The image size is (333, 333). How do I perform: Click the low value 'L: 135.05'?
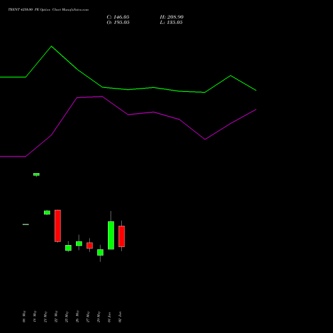coord(171,23)
